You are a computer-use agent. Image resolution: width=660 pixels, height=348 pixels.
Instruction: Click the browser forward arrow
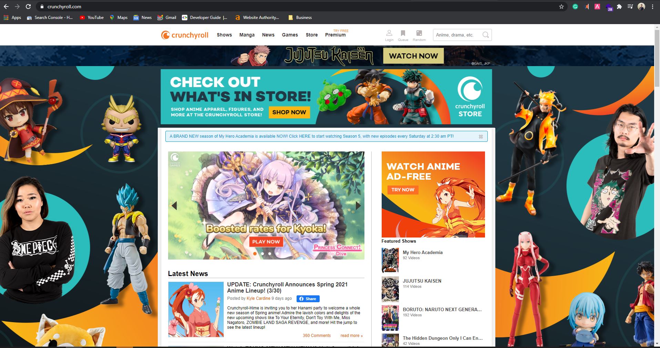[17, 7]
